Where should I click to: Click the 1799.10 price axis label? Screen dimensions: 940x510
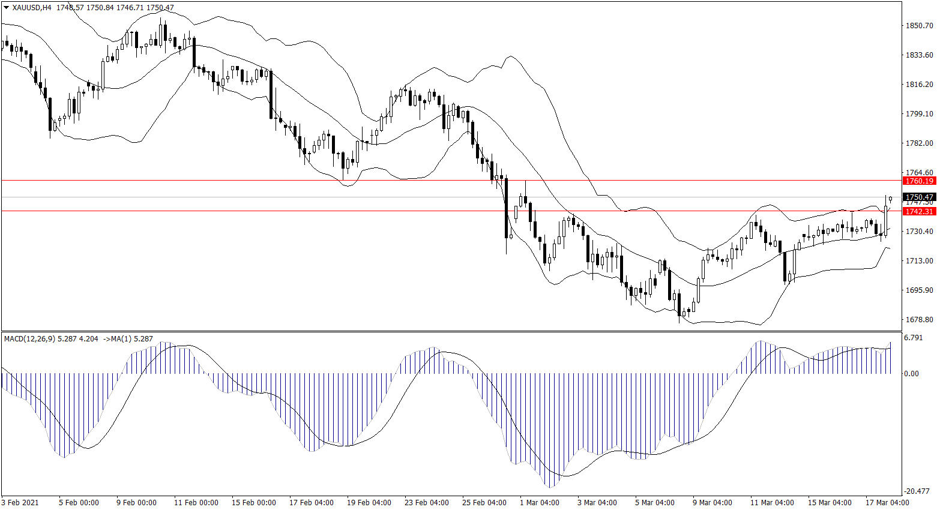919,114
